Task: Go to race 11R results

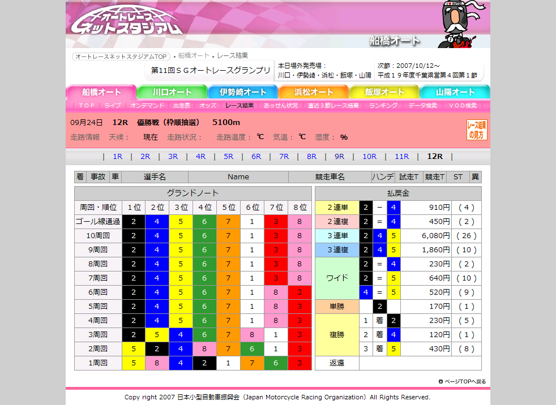Action: pos(402,157)
